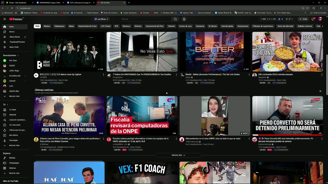The height and width of the screenshot is (184, 328).
Task: Expand Mostrar más below news videos
Action: [x=178, y=155]
